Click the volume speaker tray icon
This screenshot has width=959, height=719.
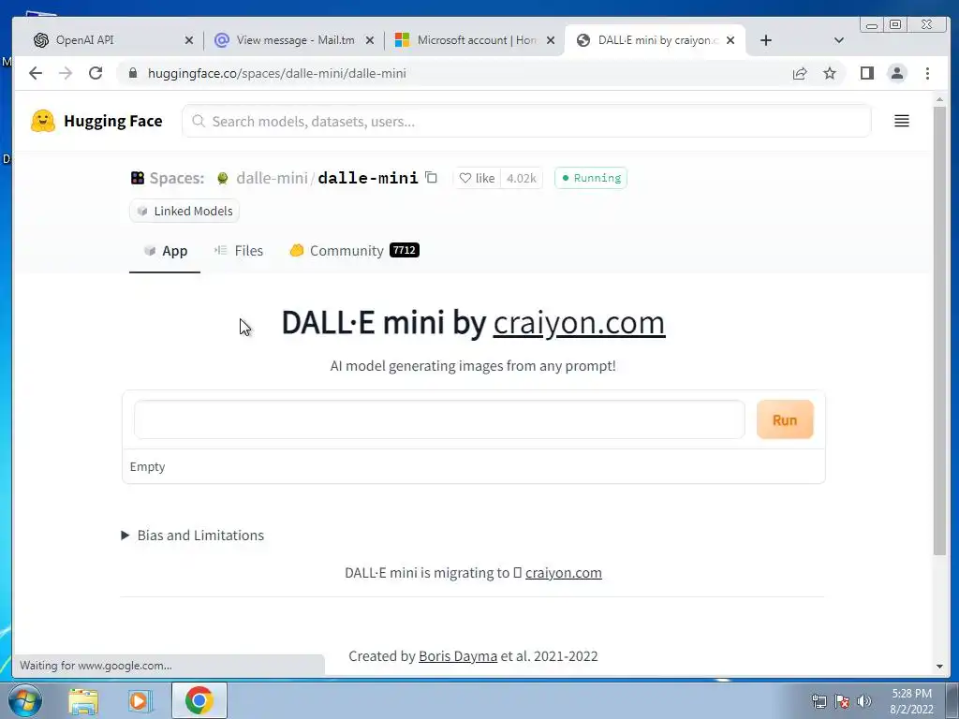[863, 701]
